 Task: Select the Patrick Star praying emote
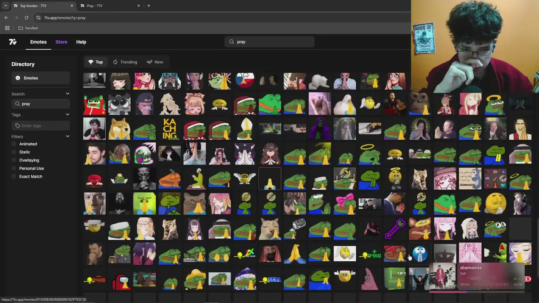coord(370,279)
